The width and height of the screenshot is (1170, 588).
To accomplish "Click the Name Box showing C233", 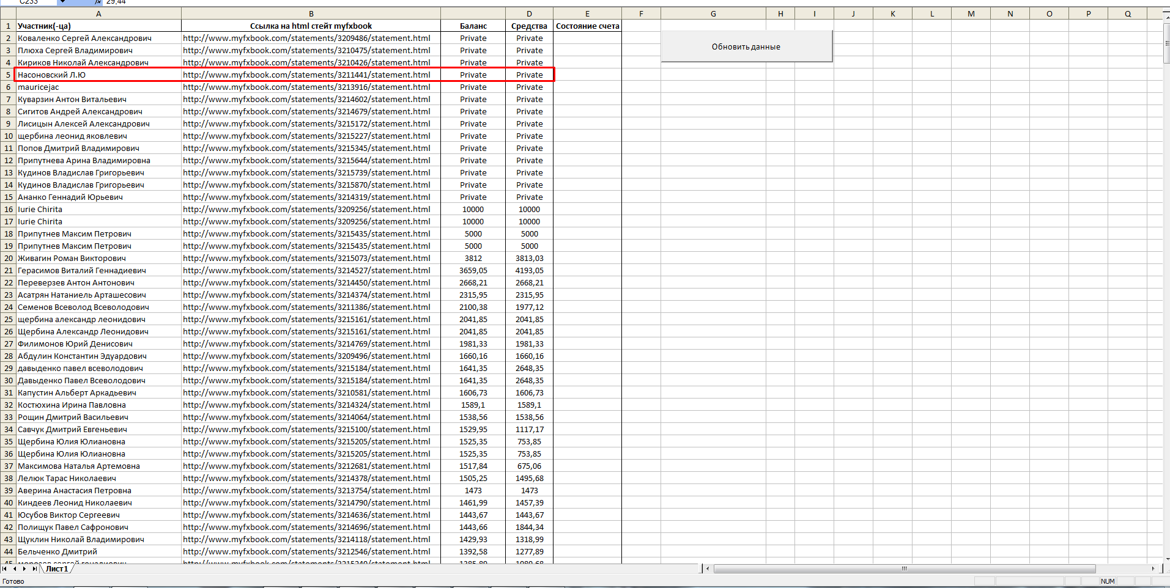I will click(29, 2).
